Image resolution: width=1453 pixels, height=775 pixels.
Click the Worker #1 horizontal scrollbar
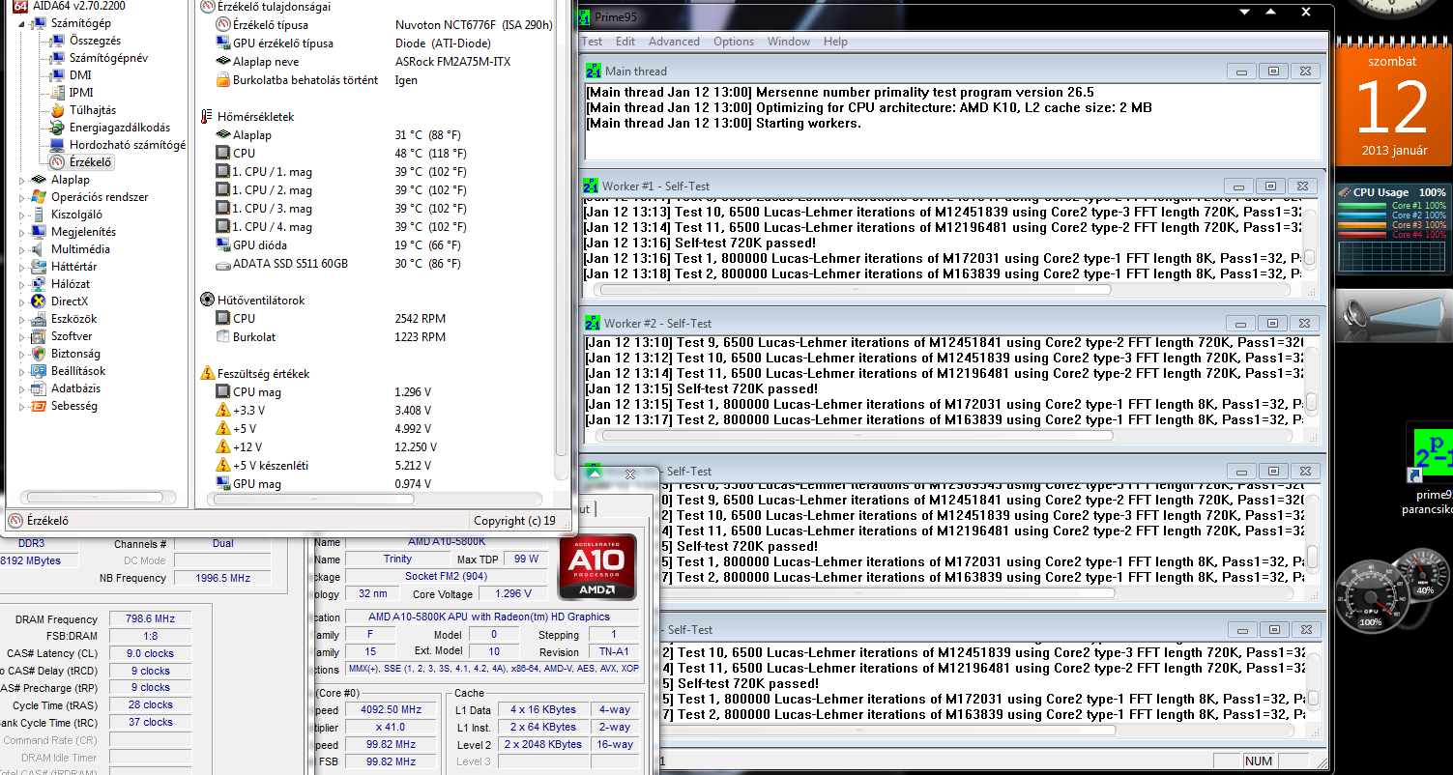point(944,289)
